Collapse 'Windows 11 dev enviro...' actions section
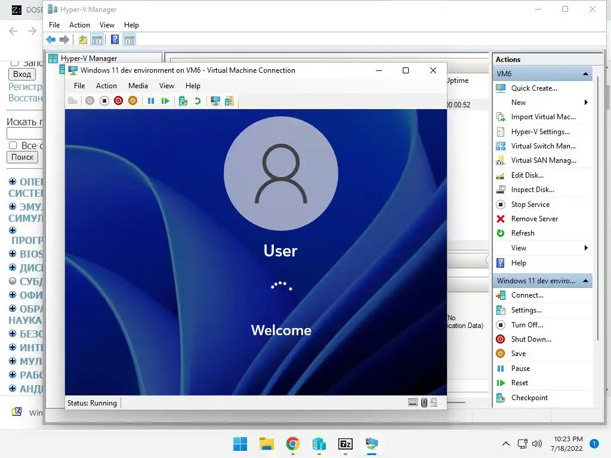This screenshot has height=458, width=611. point(585,281)
